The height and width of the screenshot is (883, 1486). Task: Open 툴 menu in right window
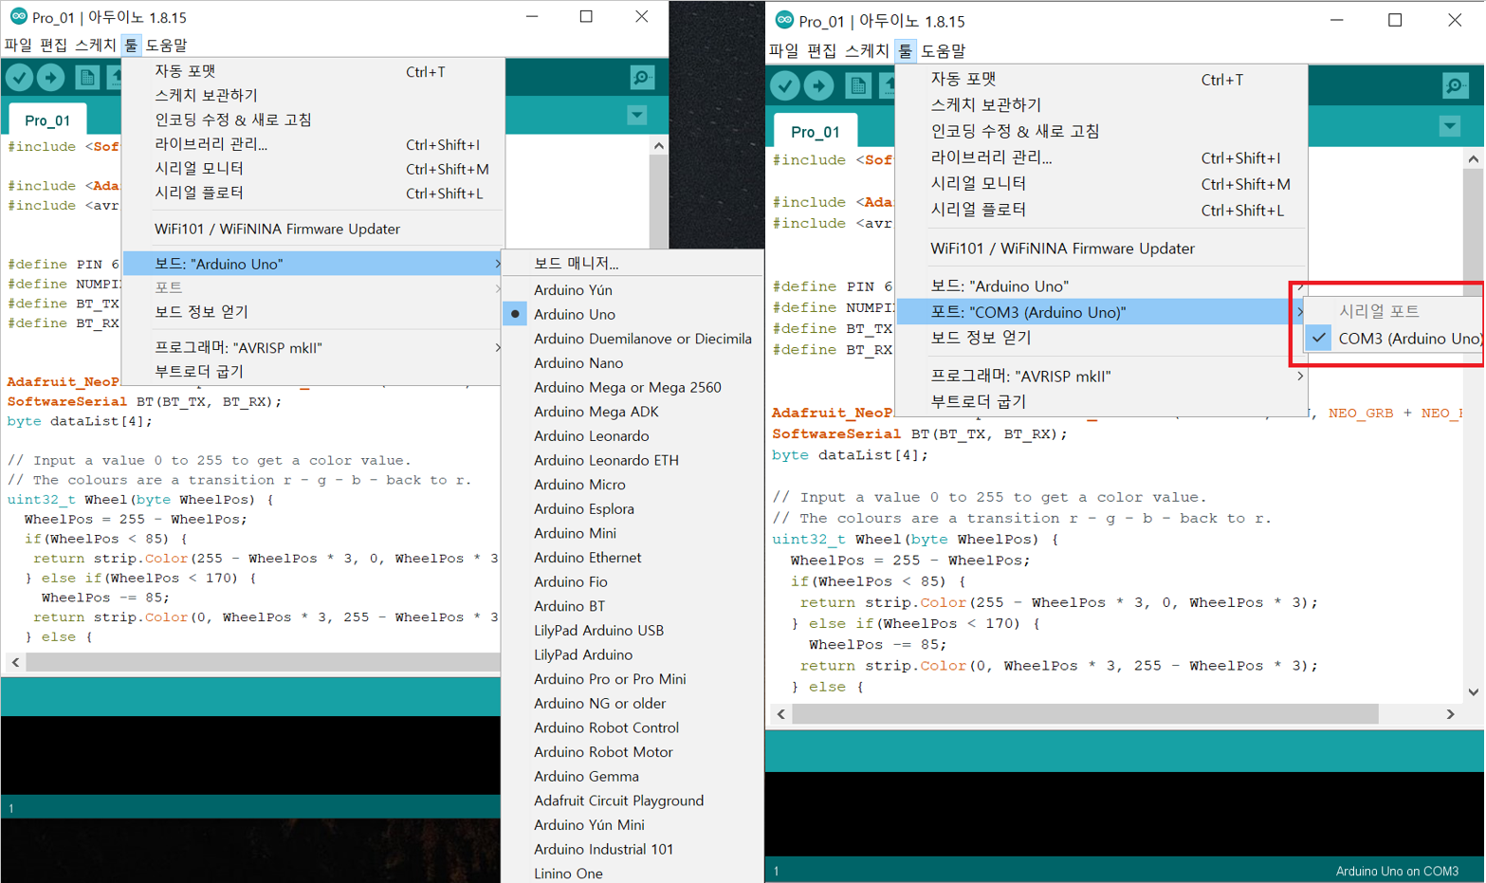[905, 50]
